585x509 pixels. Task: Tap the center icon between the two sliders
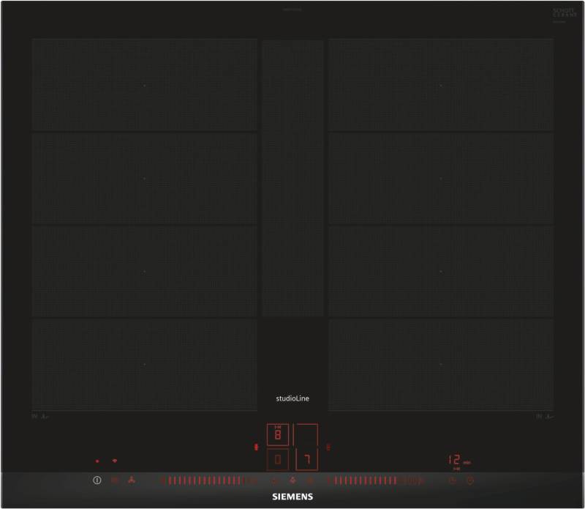tap(292, 480)
